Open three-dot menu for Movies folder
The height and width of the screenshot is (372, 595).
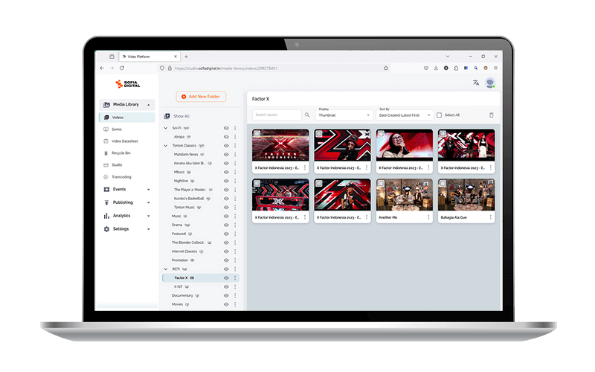click(x=235, y=304)
